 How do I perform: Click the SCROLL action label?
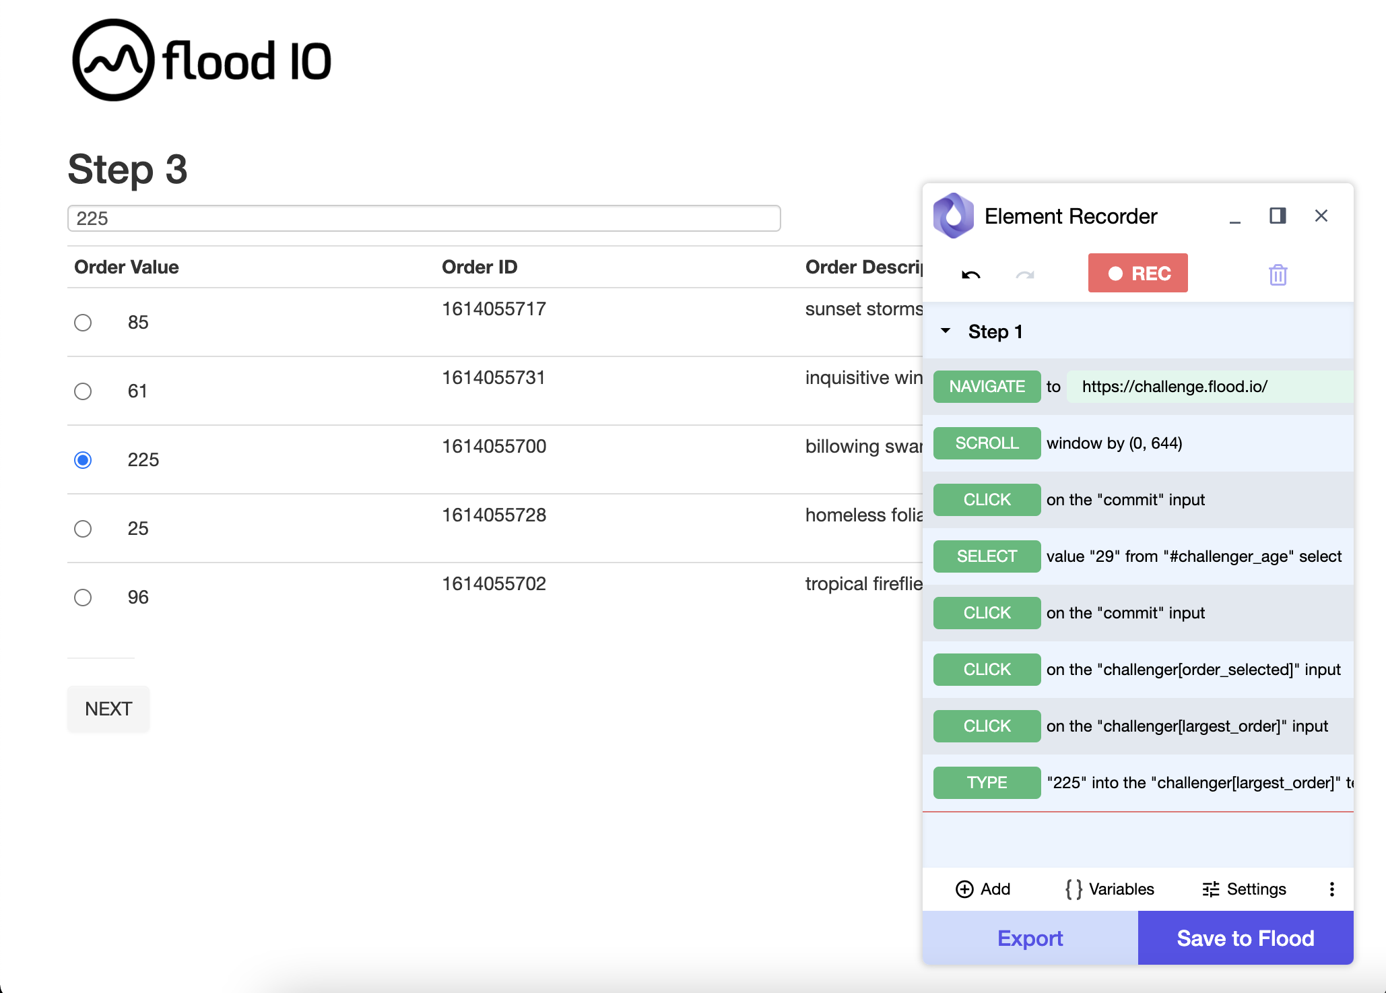(x=987, y=443)
